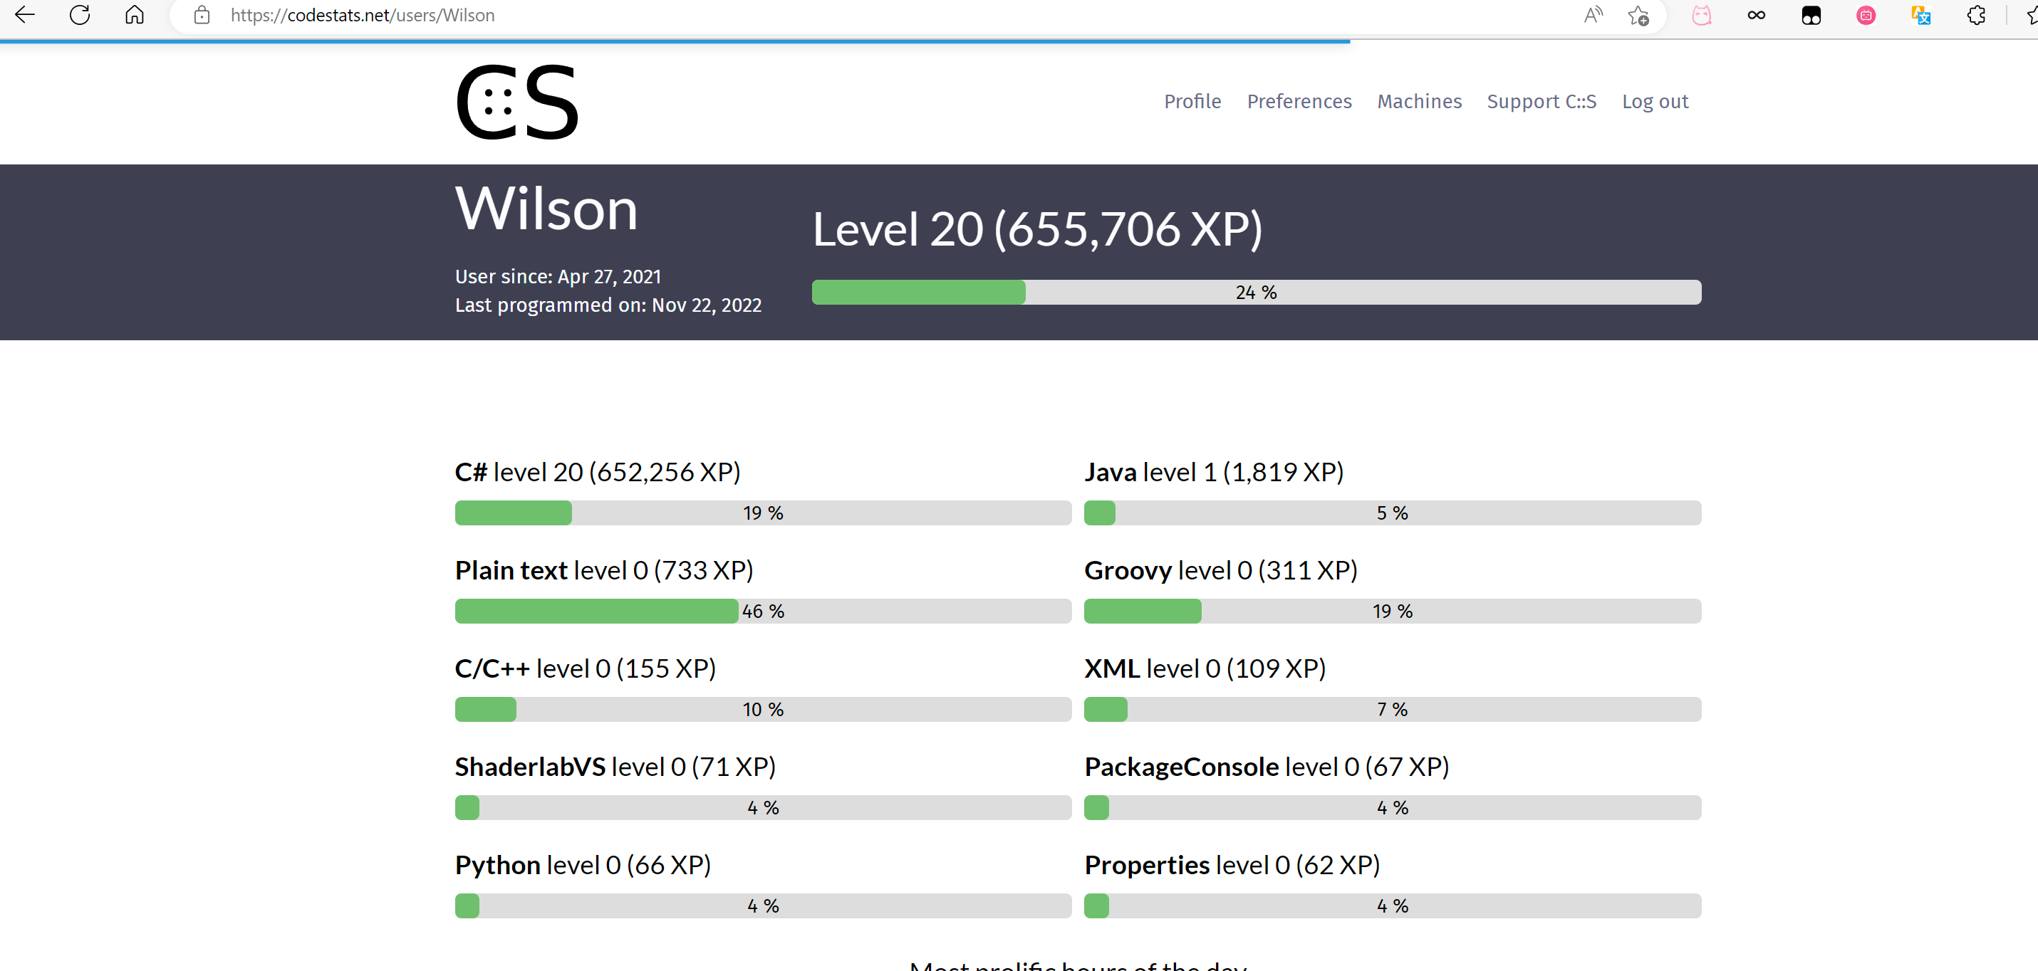The width and height of the screenshot is (2038, 971).
Task: Open the Profile nav link
Action: pyautogui.click(x=1192, y=101)
